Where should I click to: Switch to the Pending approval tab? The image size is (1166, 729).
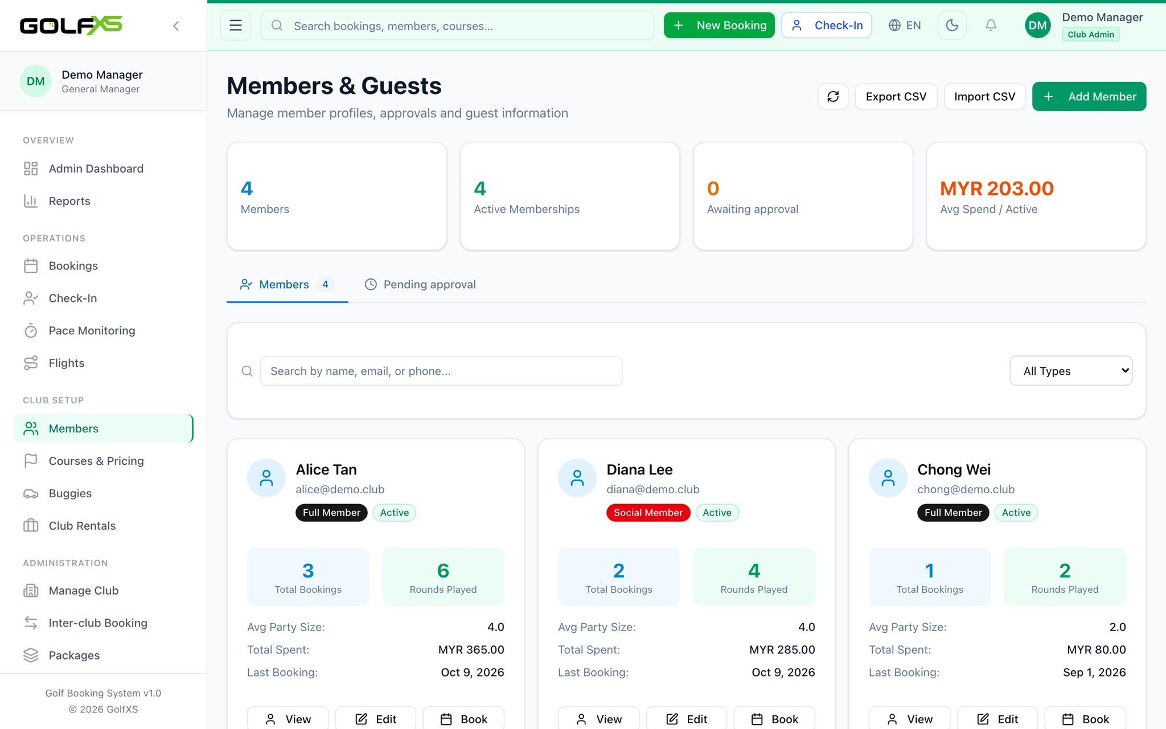(420, 284)
